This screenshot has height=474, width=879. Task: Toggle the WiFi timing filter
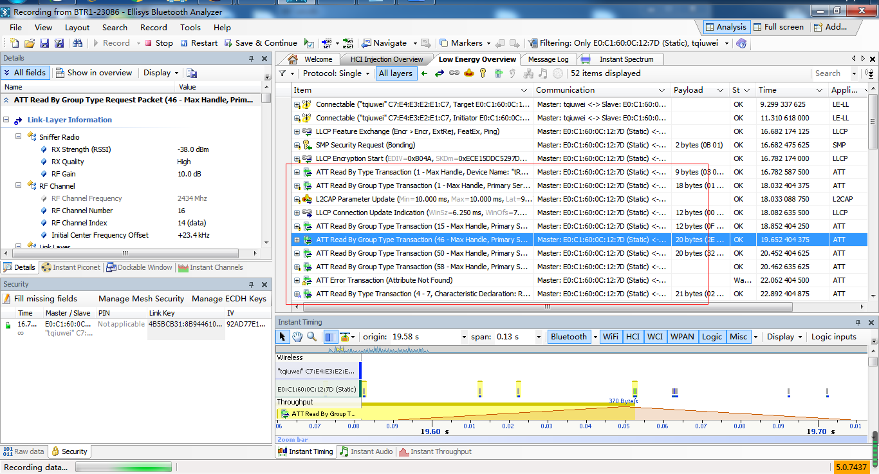(x=610, y=337)
